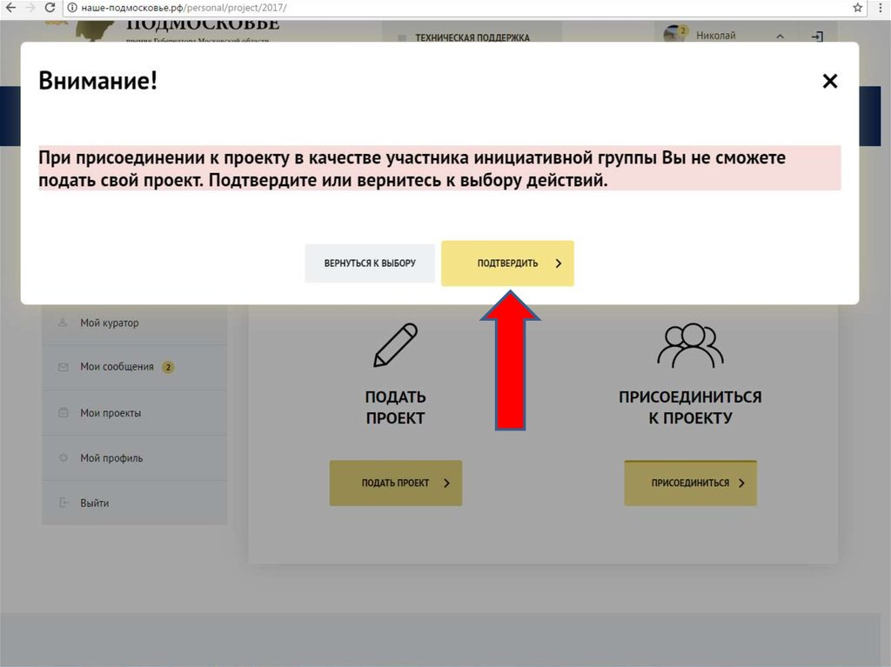Reload the page via the refresh icon

pyautogui.click(x=50, y=8)
